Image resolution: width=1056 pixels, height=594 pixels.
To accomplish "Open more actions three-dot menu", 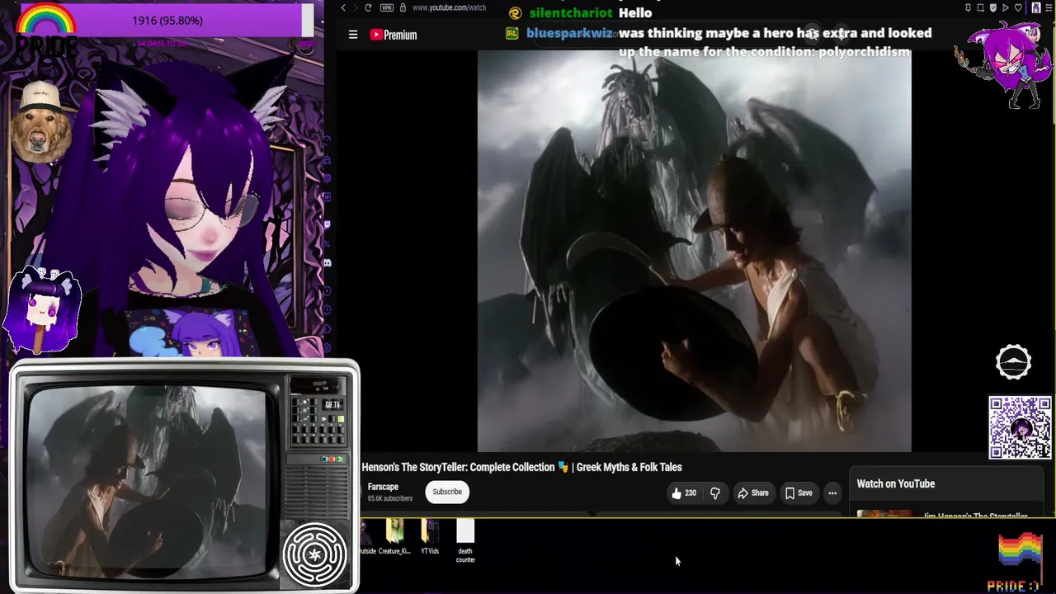I will (832, 493).
